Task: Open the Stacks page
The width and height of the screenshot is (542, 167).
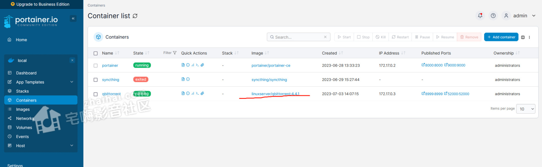Action: [22, 91]
